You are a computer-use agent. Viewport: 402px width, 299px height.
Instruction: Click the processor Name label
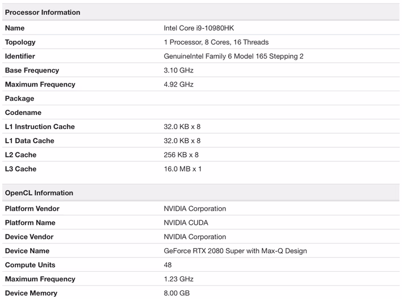click(15, 28)
